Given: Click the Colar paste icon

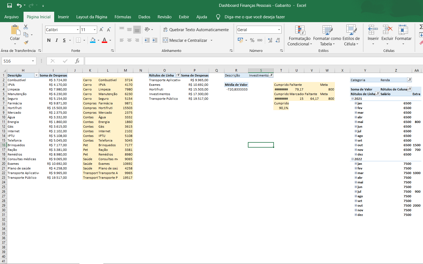Looking at the screenshot, I should (15, 30).
